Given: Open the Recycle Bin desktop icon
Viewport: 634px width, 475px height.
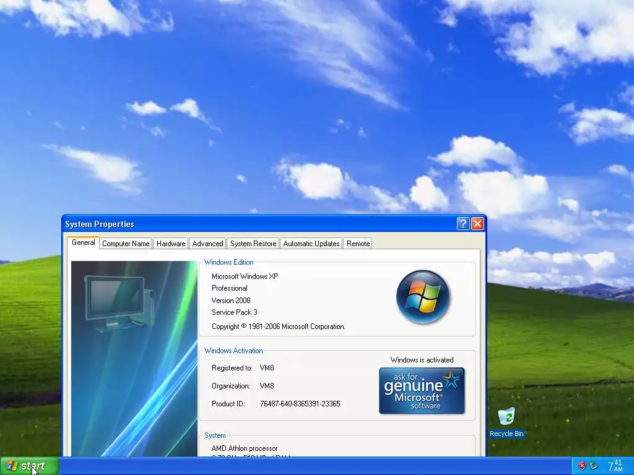Looking at the screenshot, I should coord(506,422).
